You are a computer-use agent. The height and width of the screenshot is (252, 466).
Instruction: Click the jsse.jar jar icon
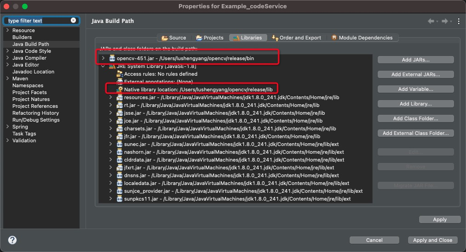pyautogui.click(x=120, y=113)
